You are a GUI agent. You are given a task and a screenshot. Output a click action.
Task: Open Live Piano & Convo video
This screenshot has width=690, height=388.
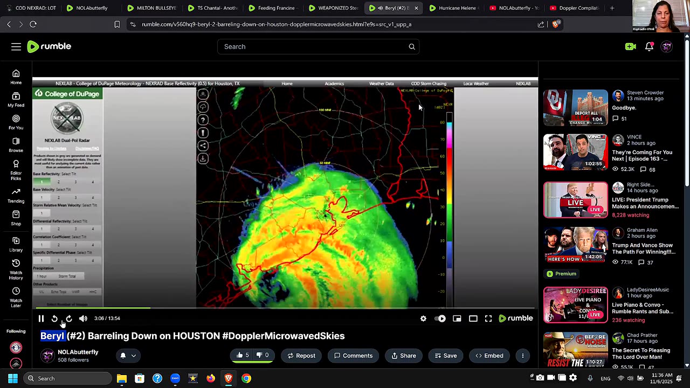pyautogui.click(x=575, y=305)
